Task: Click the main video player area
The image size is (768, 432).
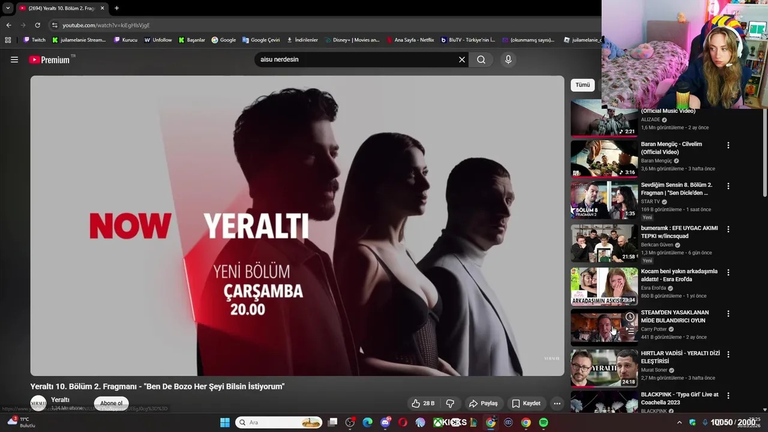Action: 298,226
